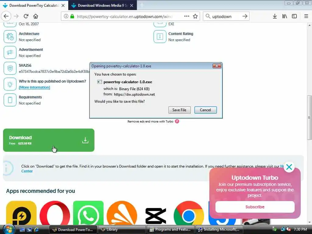Screen dimensions: 312x234
Task: Open the browser home page
Action: [36, 16]
